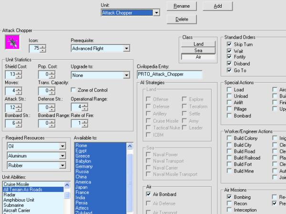Click the Civilopedia Entry text field

169,75
